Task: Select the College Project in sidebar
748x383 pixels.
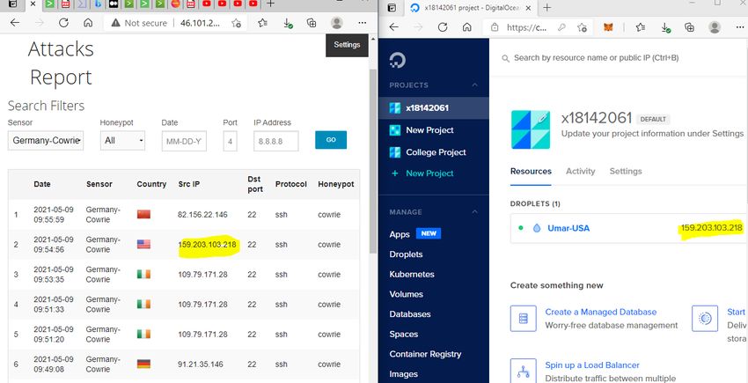Action: (434, 152)
